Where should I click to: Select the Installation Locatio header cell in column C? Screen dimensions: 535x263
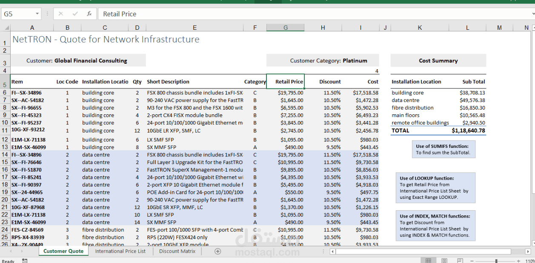tap(105, 82)
